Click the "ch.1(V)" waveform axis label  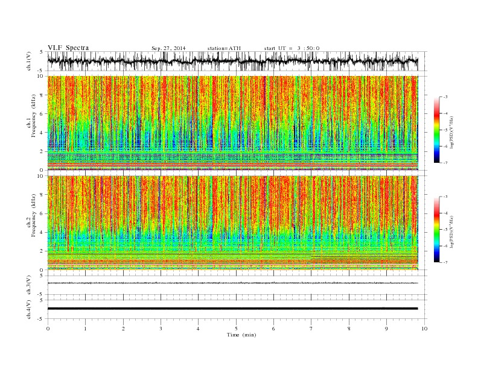pos(29,61)
